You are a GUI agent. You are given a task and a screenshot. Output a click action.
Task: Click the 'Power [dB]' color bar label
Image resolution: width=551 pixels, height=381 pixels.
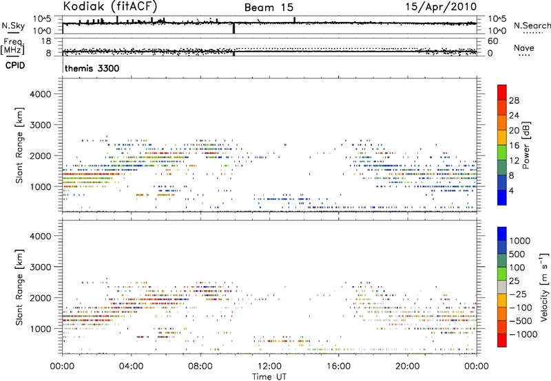click(x=526, y=145)
